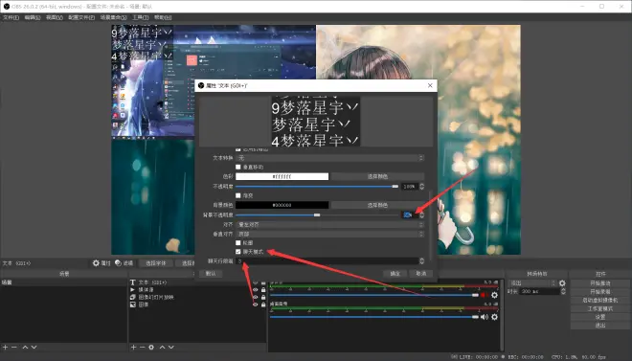
Task: Click Start Streaming button
Action: 600,283
